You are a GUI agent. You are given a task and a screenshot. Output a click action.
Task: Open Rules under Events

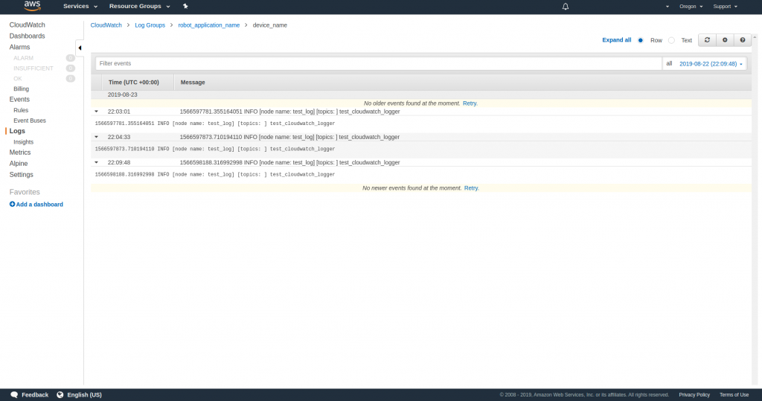pyautogui.click(x=21, y=110)
